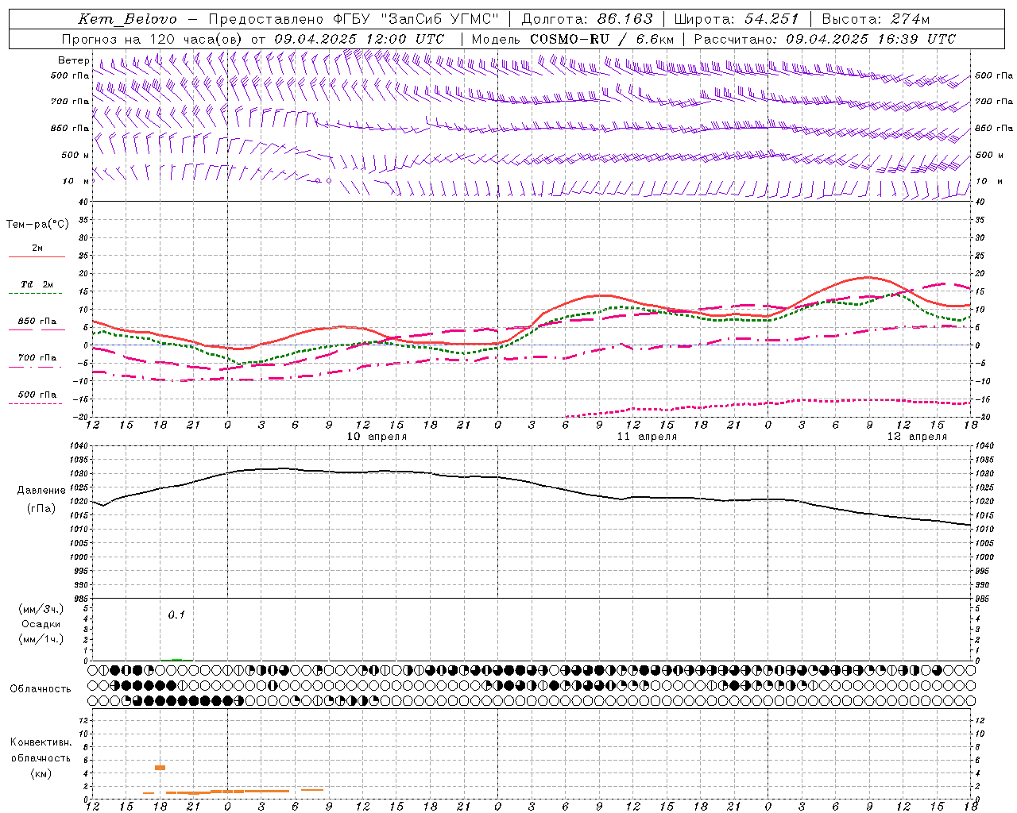The height and width of the screenshot is (813, 1017).
Task: Click the (гПа) pressure unit label
Action: point(41,509)
